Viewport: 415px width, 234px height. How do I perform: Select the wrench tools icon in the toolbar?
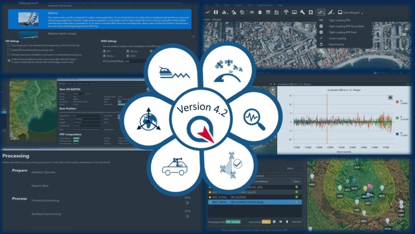(x=304, y=13)
